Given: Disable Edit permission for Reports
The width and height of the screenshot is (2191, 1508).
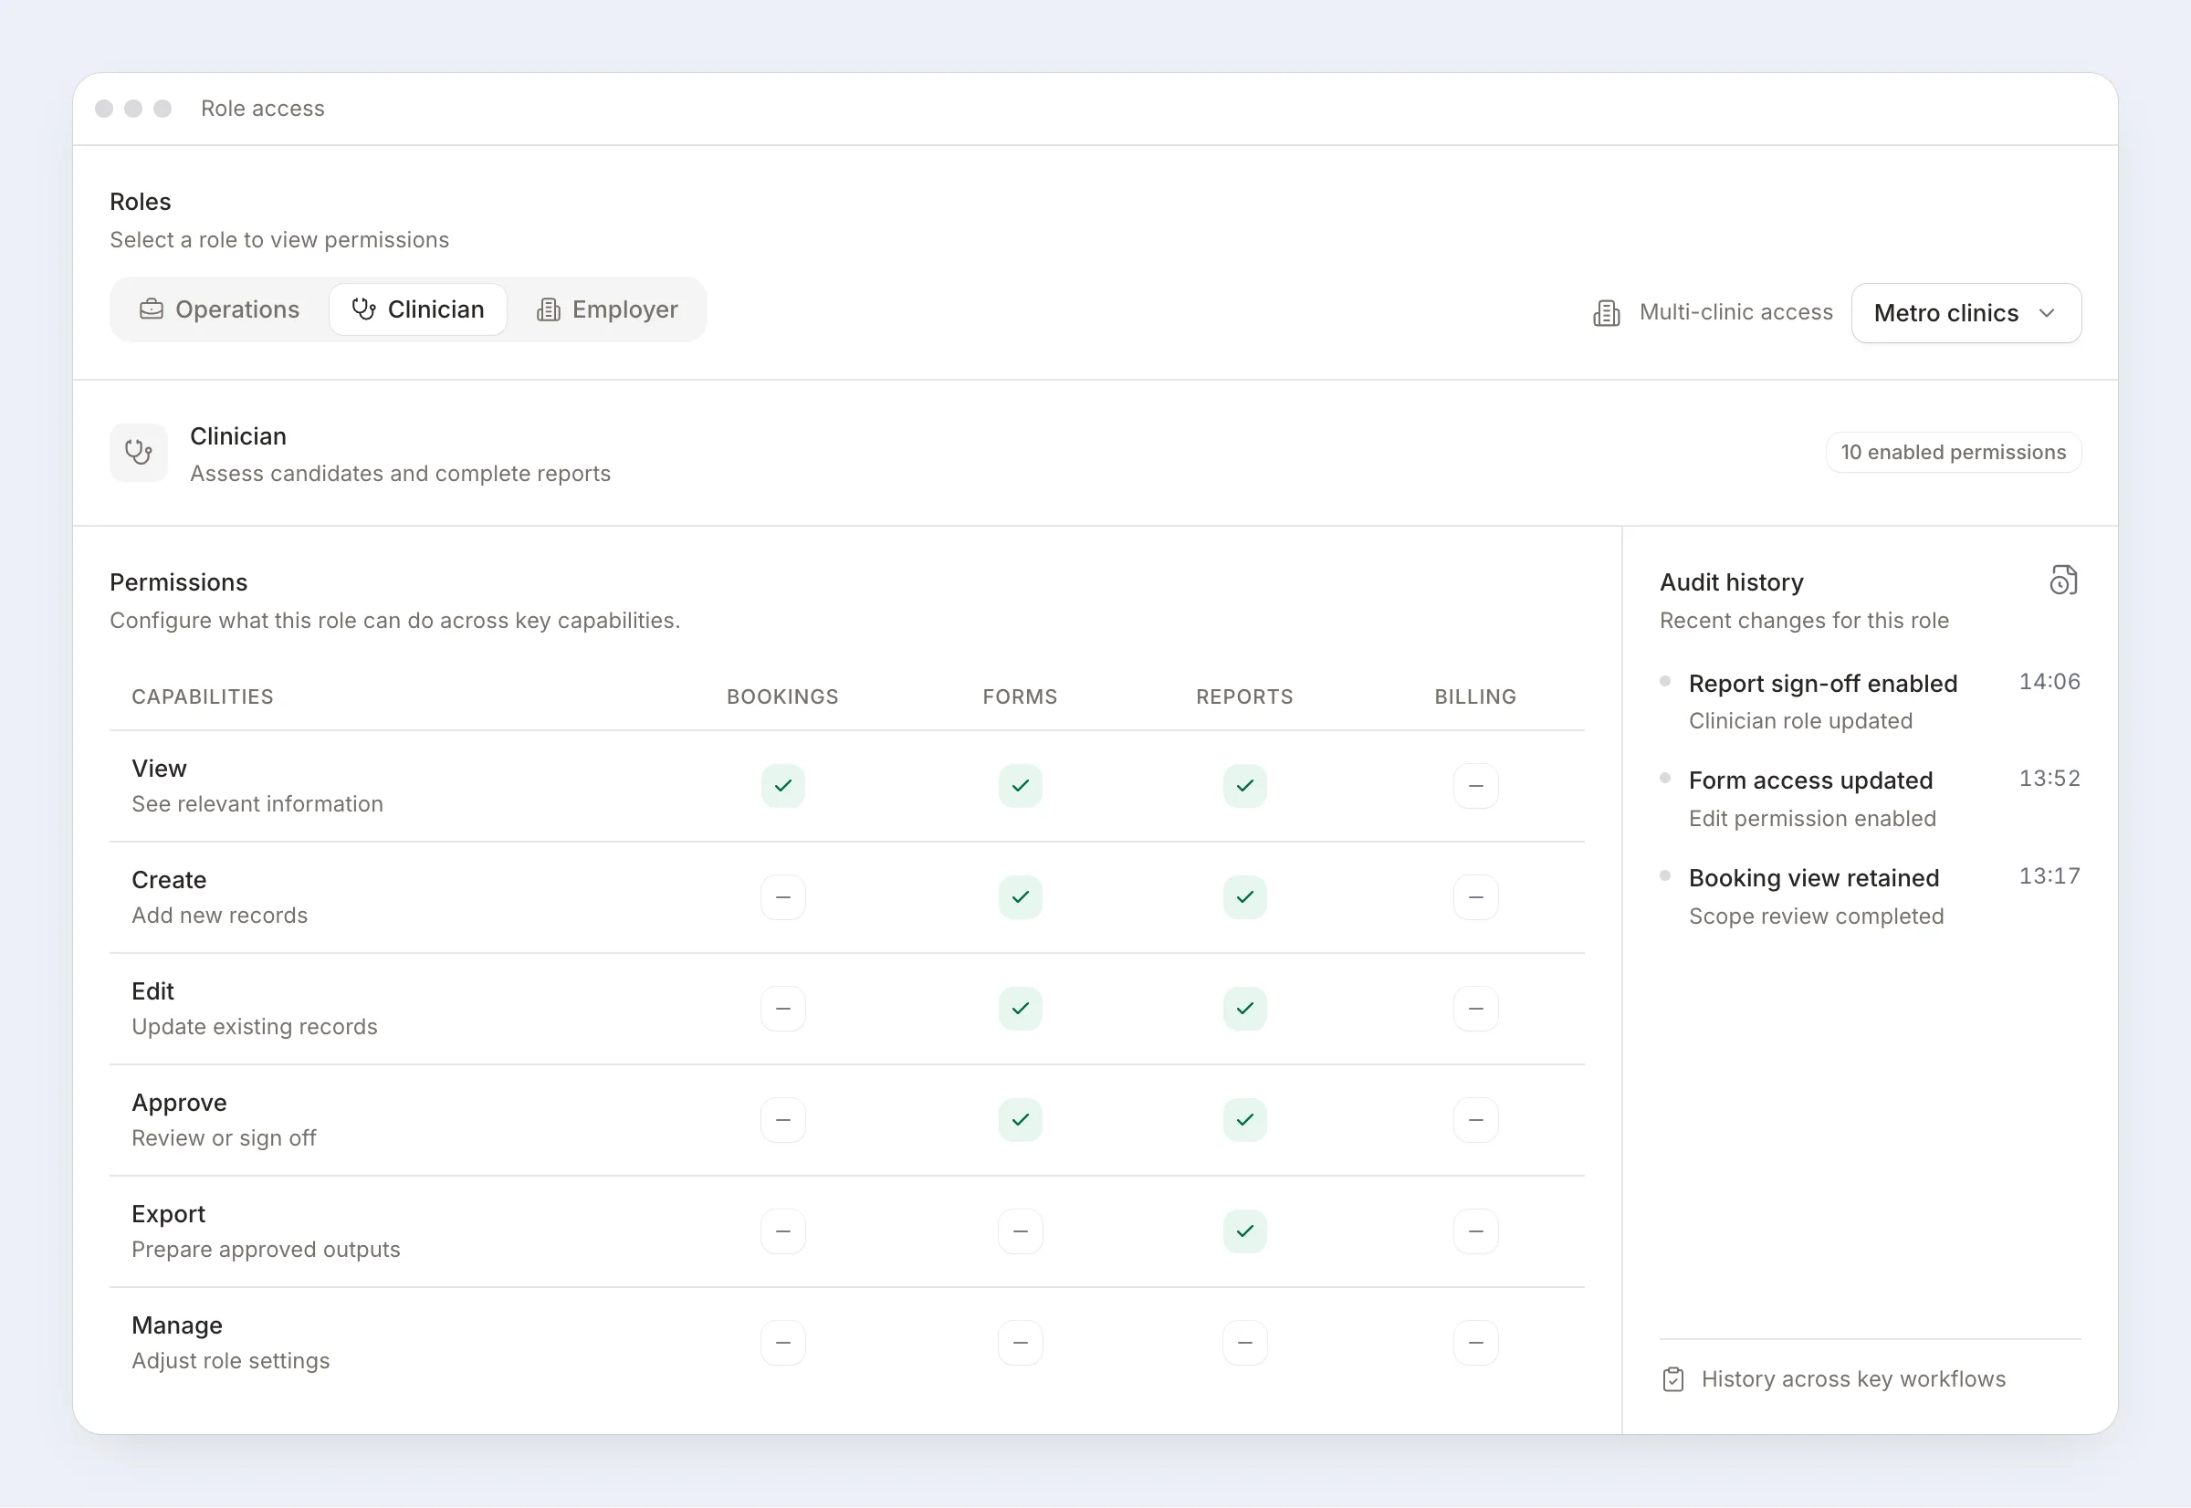Looking at the screenshot, I should pos(1245,1009).
